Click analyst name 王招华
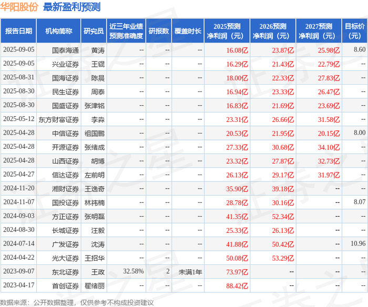This screenshot has width=368, height=307. click(x=95, y=258)
